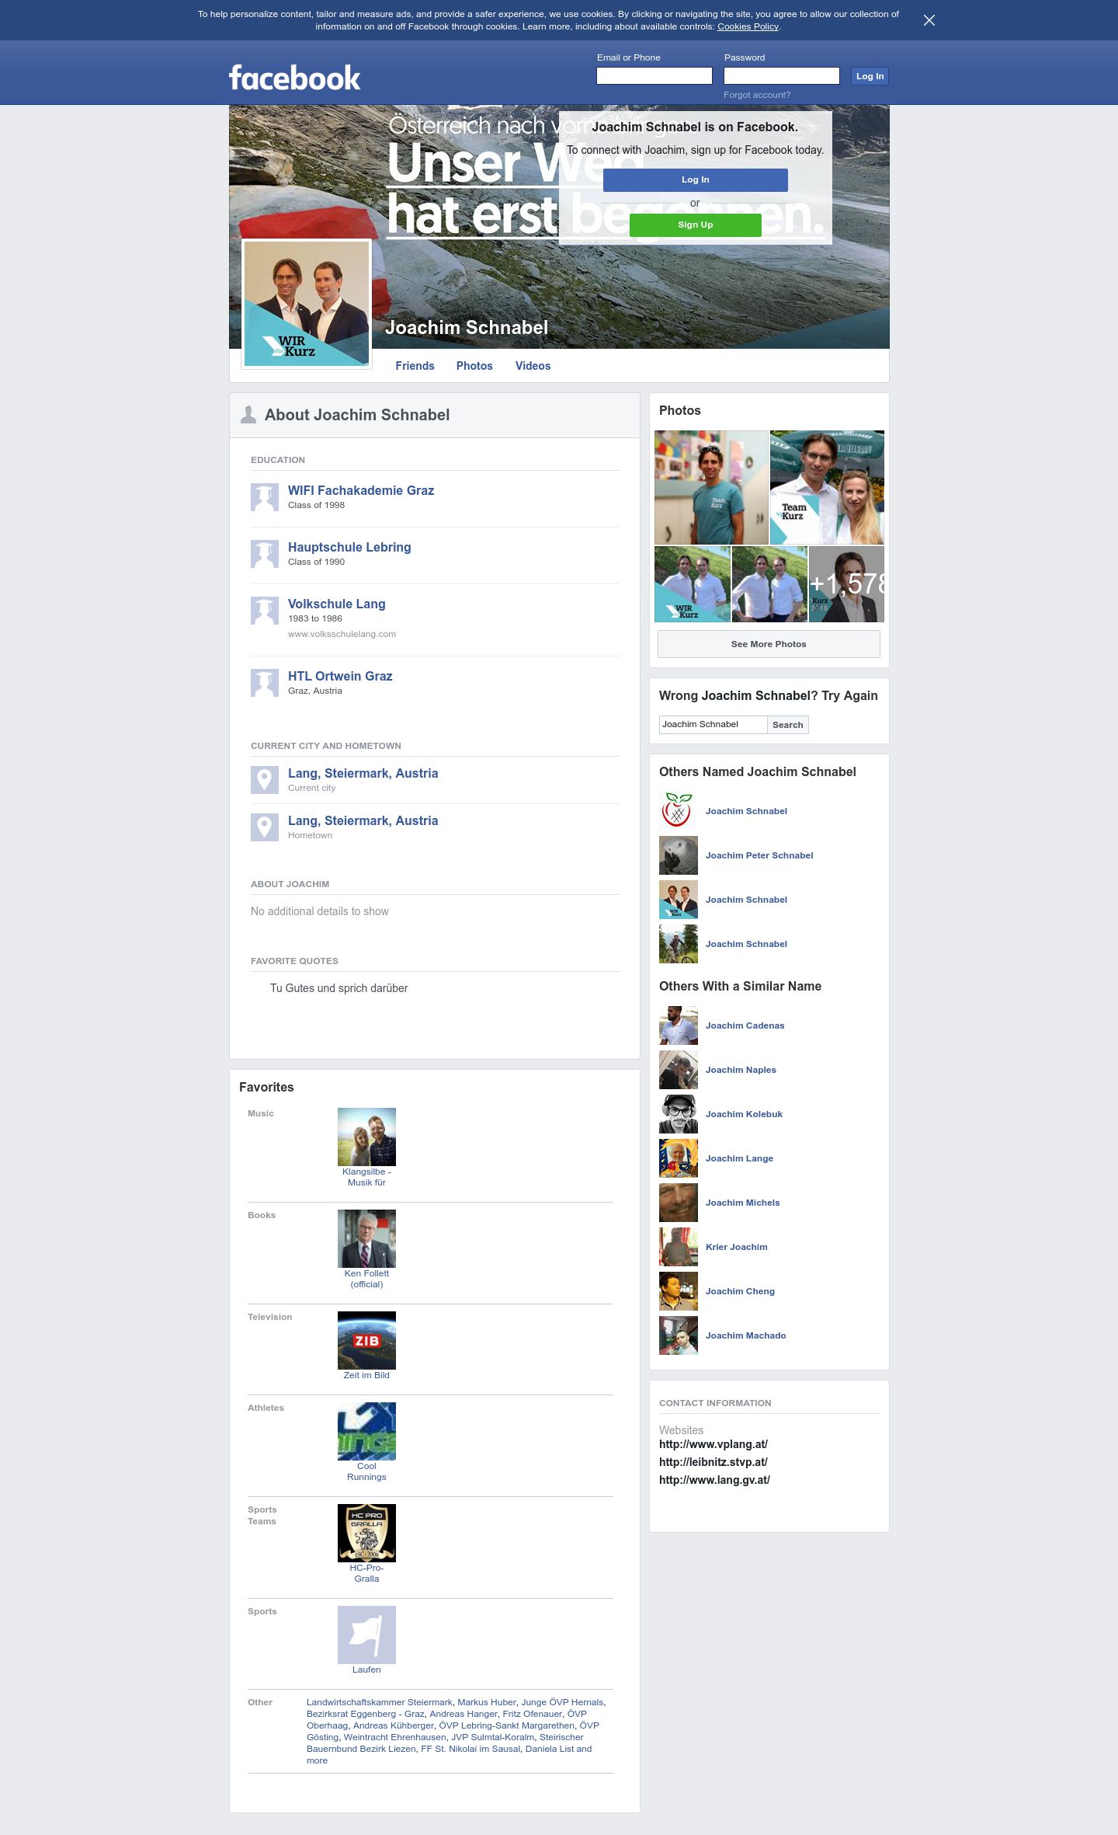The width and height of the screenshot is (1118, 1835).
Task: Visit http://leibnitz.stvp.at/ website
Action: pyautogui.click(x=714, y=1462)
